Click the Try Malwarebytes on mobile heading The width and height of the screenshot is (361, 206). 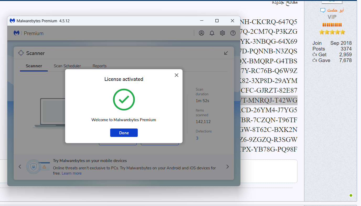click(90, 160)
